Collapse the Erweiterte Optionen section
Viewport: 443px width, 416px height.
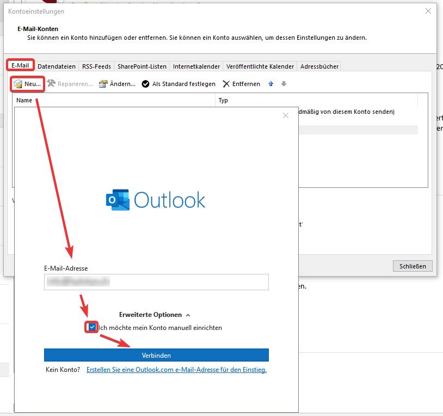pos(154,315)
